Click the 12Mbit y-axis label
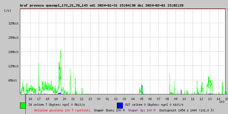This screenshot has width=228, height=114. click(x=13, y=66)
